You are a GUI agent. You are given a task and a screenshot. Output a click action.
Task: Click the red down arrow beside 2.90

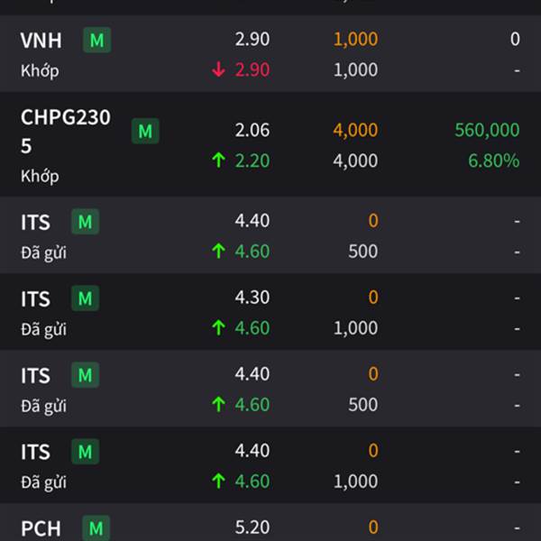pos(218,69)
